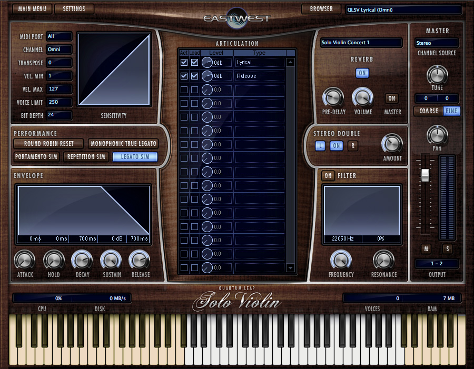Solo the master channel with S
The image size is (474, 369).
(x=448, y=249)
